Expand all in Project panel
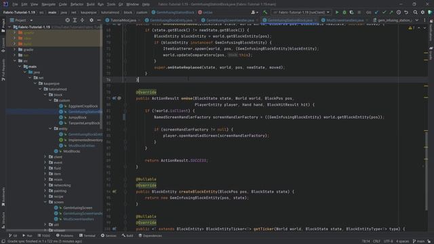This screenshot has width=434, height=244. [75, 20]
